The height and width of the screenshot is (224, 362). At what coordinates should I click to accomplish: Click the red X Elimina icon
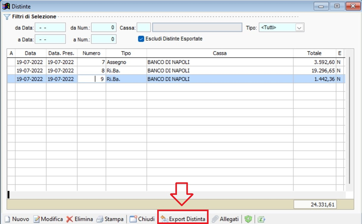(70, 219)
